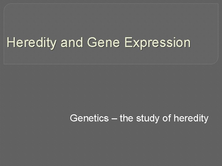The height and width of the screenshot is (166, 222).
Task: Click the subtitle 'Genetics – the study of heredity'
Action: [x=139, y=118]
